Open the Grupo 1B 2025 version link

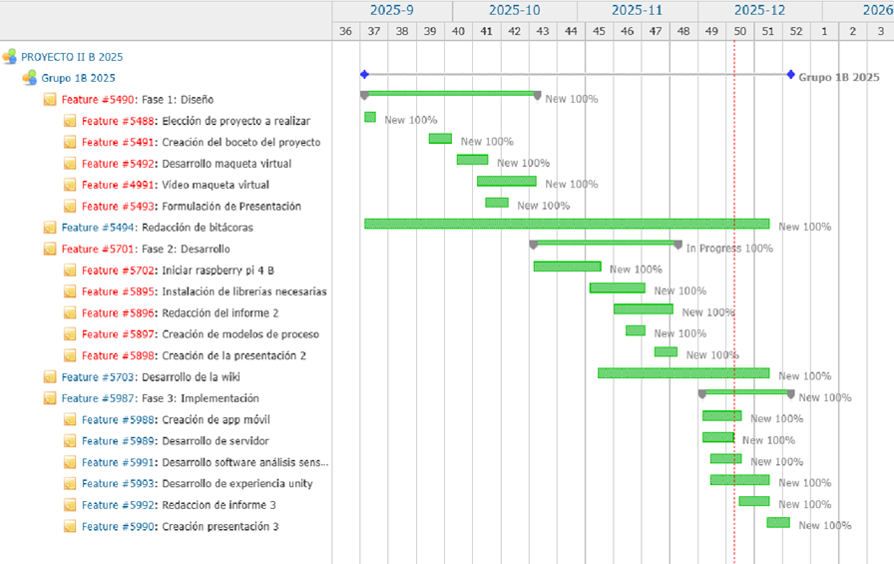[x=78, y=78]
